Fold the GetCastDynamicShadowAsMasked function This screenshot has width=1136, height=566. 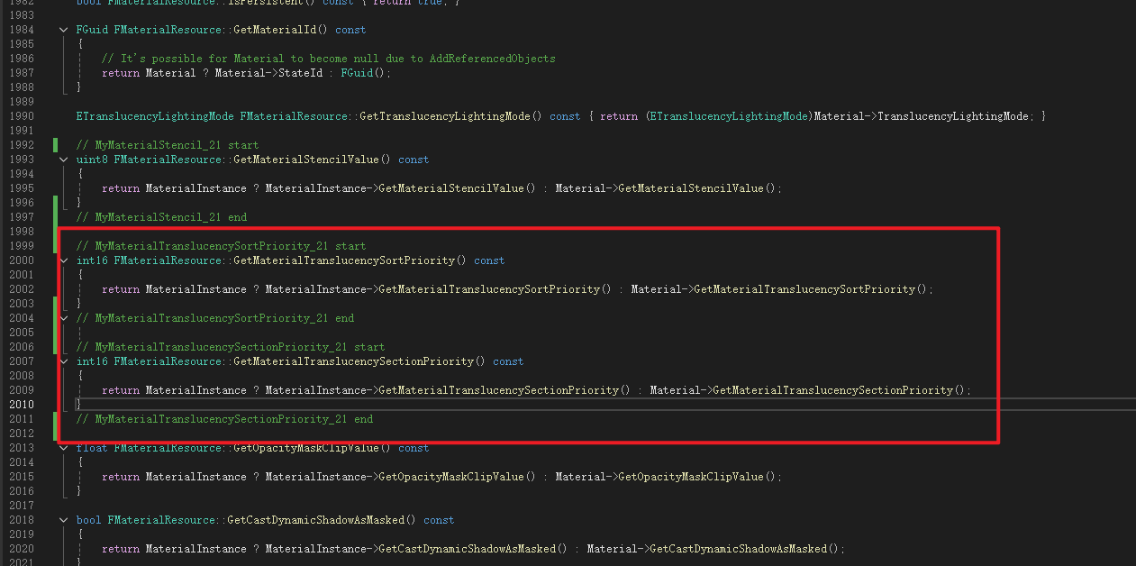tap(63, 520)
